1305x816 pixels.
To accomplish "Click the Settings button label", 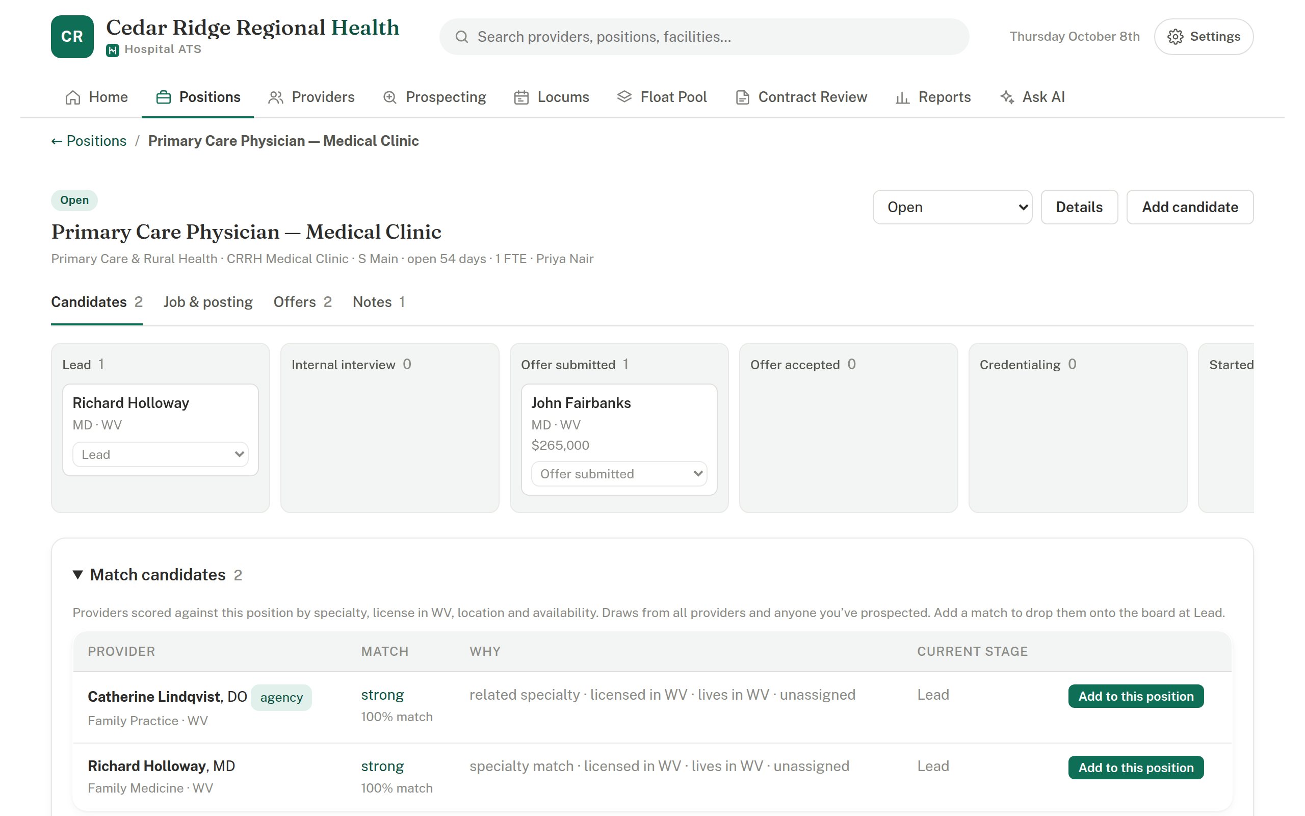I will tap(1215, 37).
